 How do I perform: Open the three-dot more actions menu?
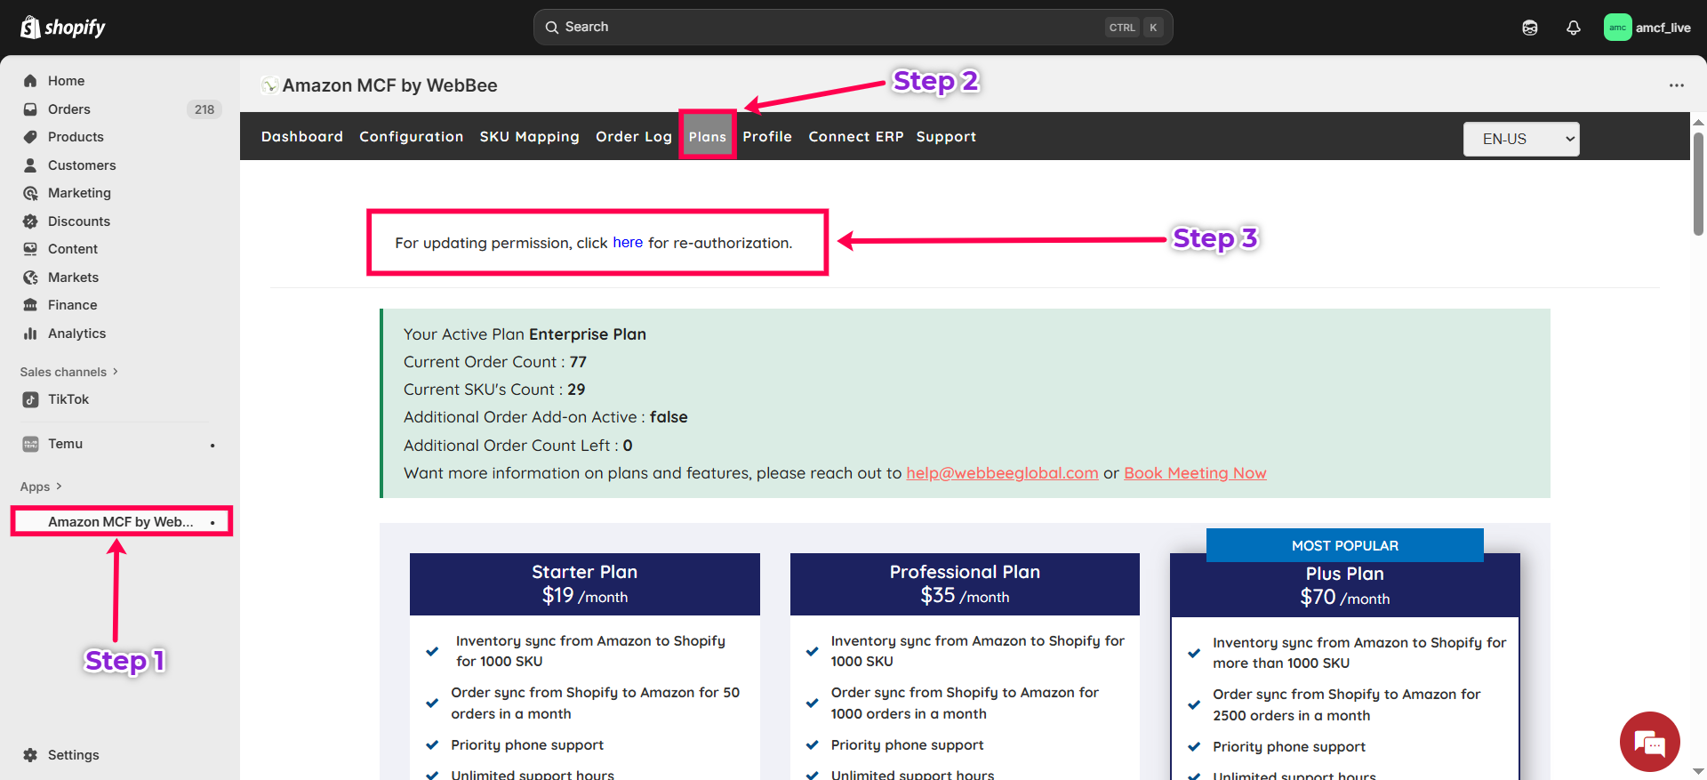pos(1676,85)
